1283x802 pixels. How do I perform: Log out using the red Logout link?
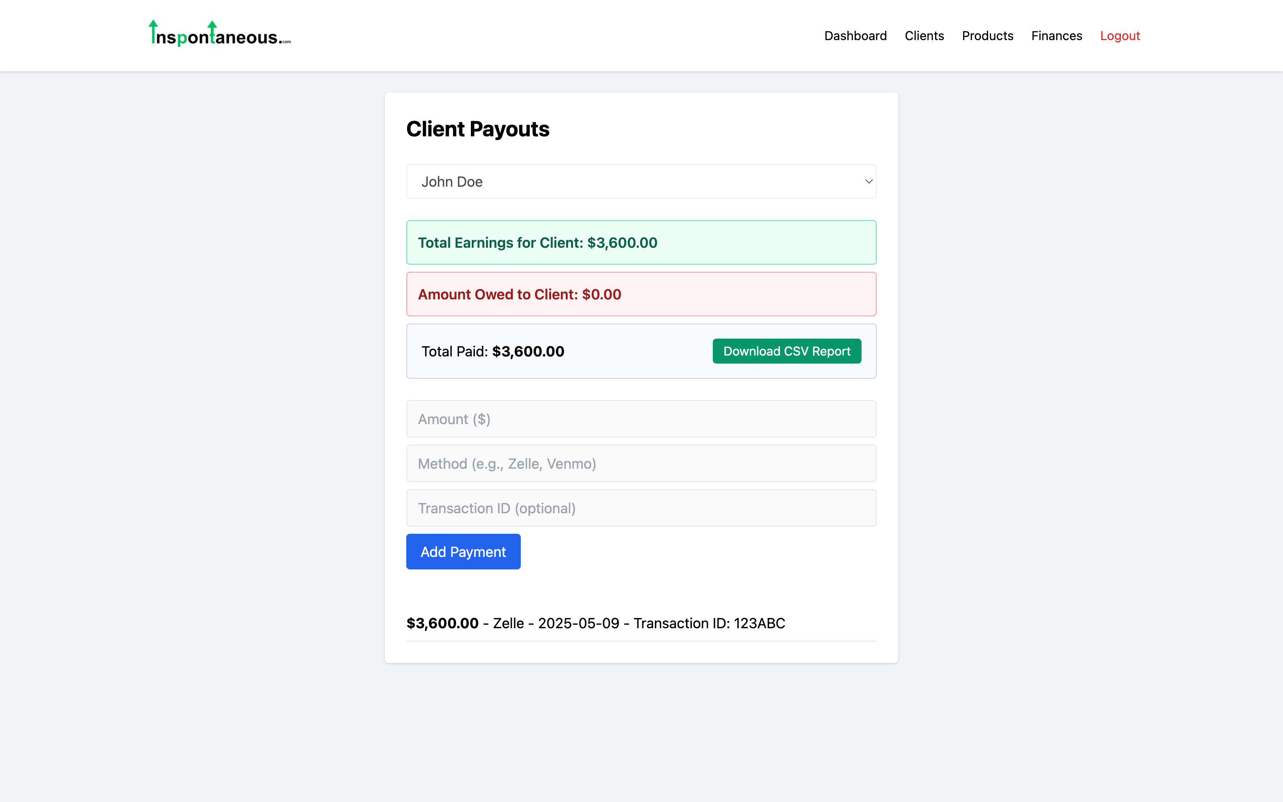[1120, 36]
